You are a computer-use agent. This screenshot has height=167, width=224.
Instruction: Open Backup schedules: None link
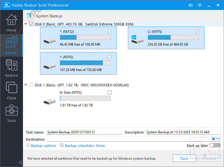coord(85,145)
